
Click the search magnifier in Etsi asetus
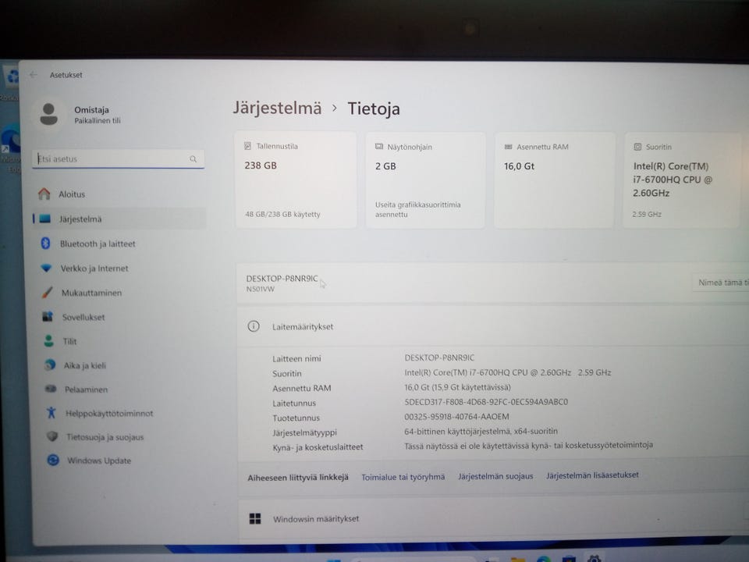click(x=193, y=158)
